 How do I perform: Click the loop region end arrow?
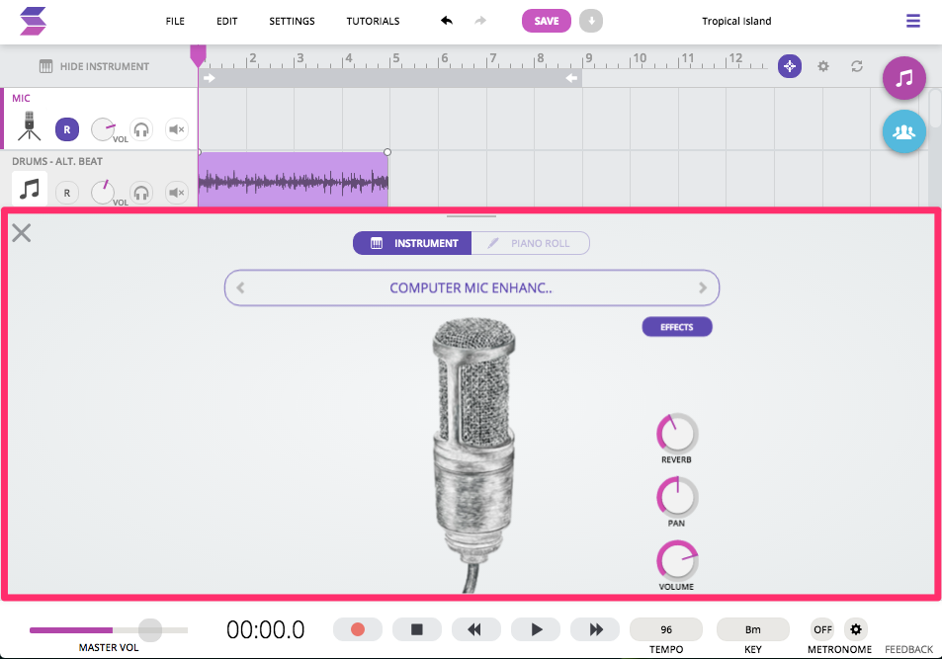(x=571, y=78)
